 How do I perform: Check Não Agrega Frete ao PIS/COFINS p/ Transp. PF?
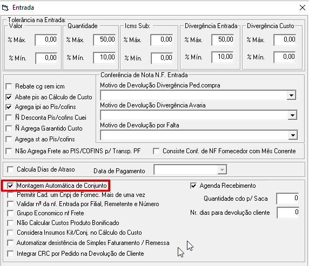[x=9, y=151]
